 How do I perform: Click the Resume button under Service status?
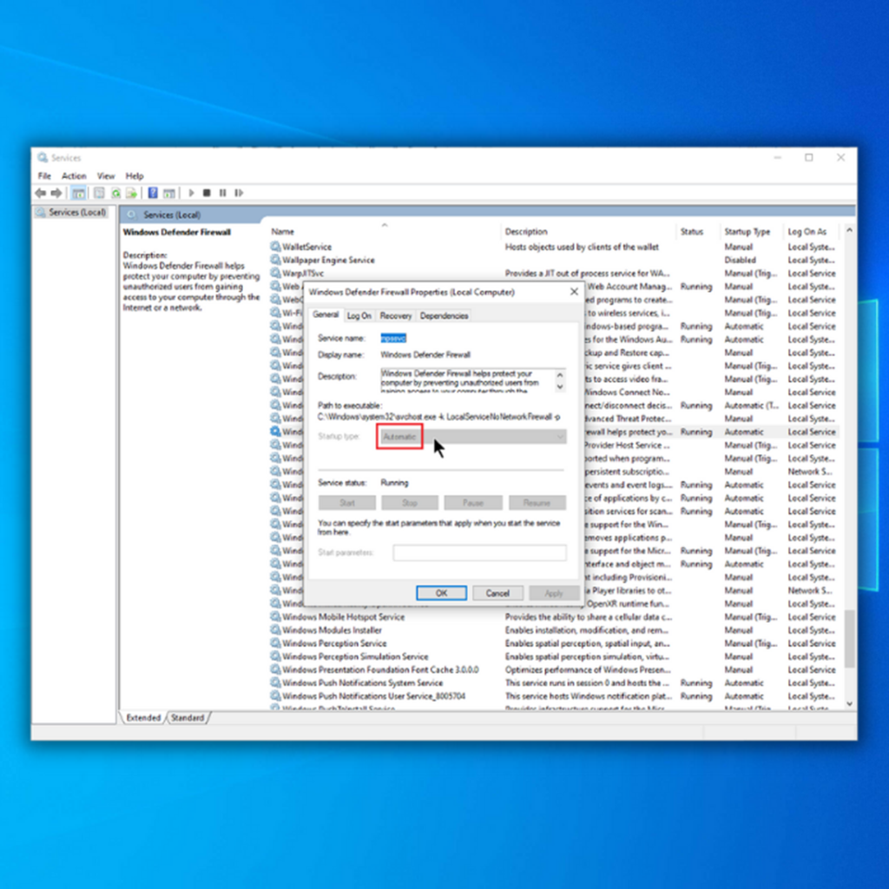537,503
